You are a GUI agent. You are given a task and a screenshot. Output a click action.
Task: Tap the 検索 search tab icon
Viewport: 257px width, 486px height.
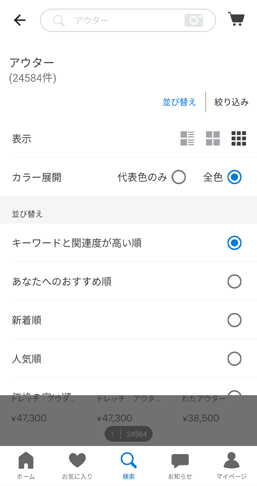(129, 465)
